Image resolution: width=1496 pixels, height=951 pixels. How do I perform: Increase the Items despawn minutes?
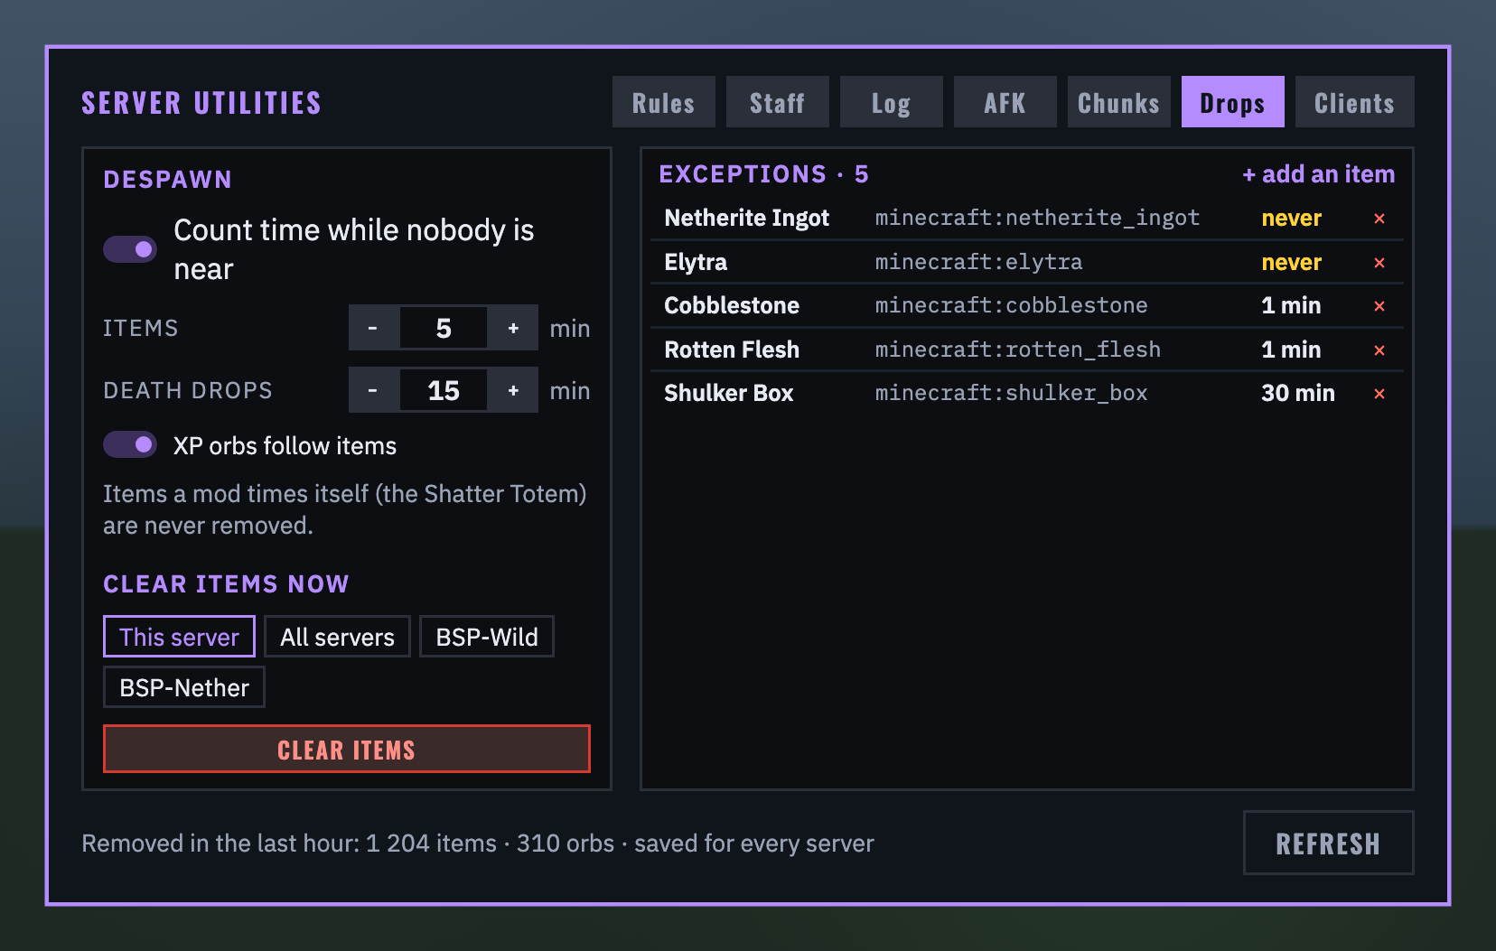pos(513,328)
